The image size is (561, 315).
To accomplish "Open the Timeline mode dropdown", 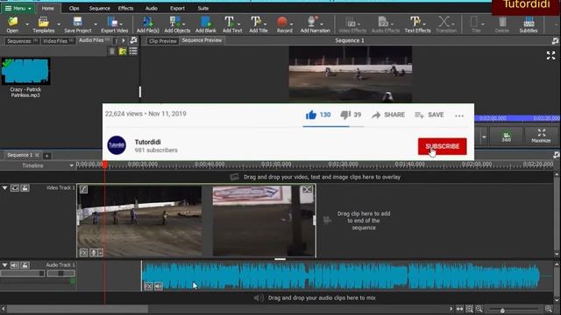I will (71, 165).
